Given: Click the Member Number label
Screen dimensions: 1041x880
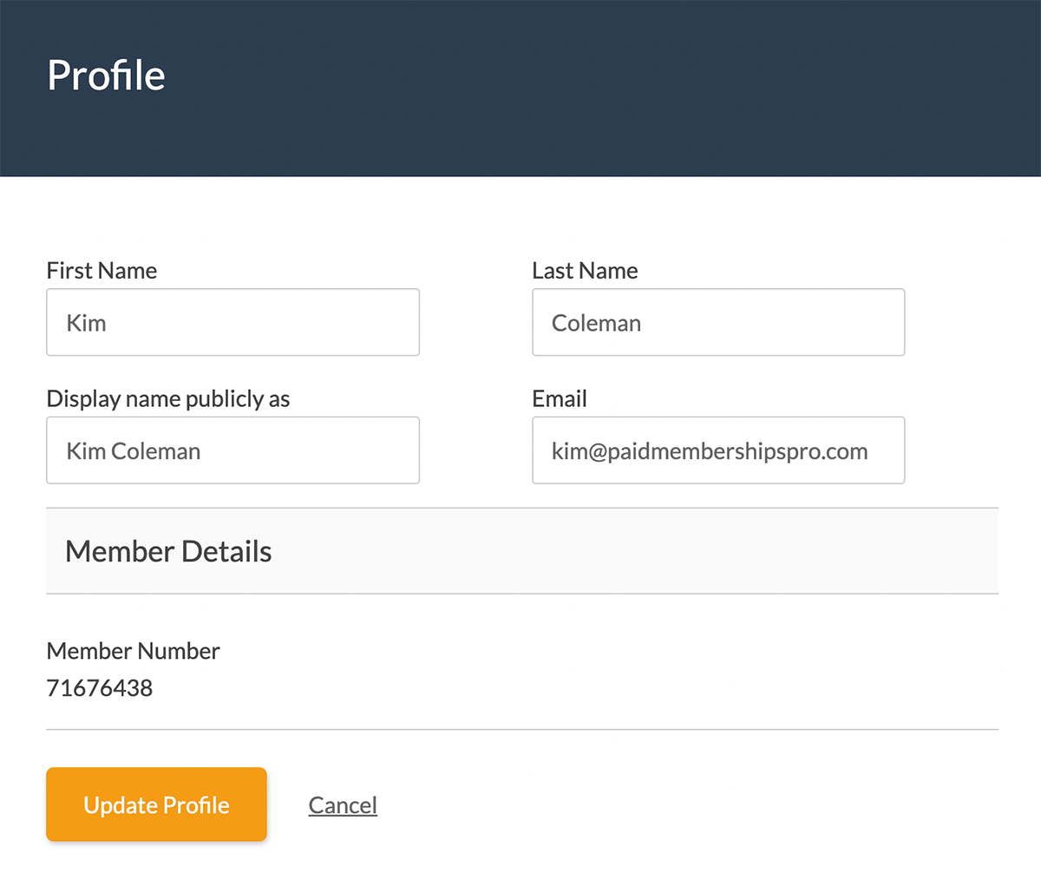Looking at the screenshot, I should pos(133,651).
